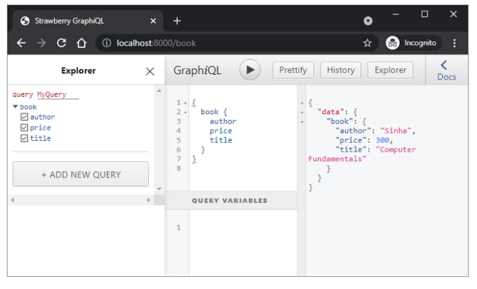Open a new browser tab

click(x=177, y=21)
